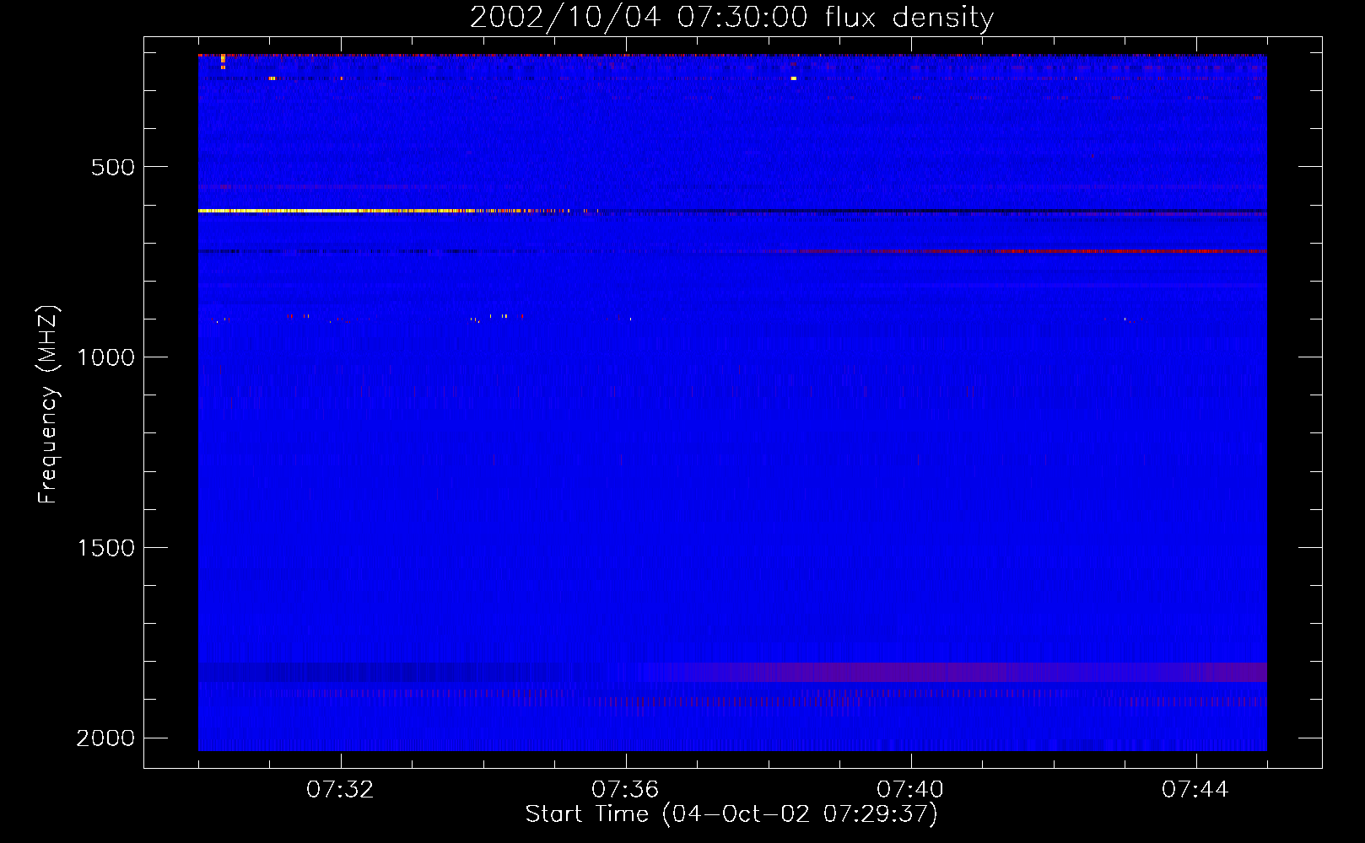Screen dimensions: 1365x843
Task: Click the plot title '2002/10/04 07:30:00 flux density'
Action: 731,18
